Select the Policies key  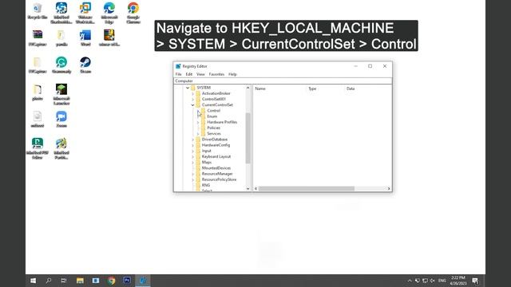coord(213,128)
